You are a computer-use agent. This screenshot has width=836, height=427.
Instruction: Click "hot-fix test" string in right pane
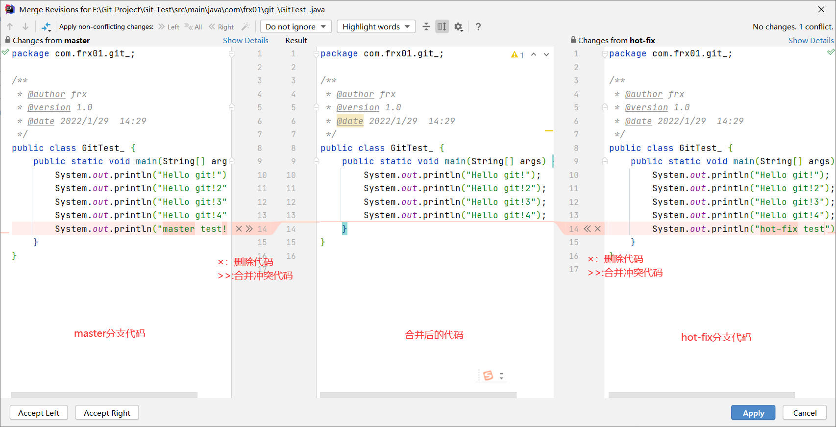793,229
